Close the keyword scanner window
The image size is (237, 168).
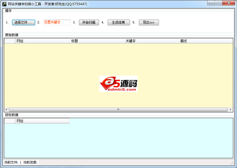coord(229,3)
